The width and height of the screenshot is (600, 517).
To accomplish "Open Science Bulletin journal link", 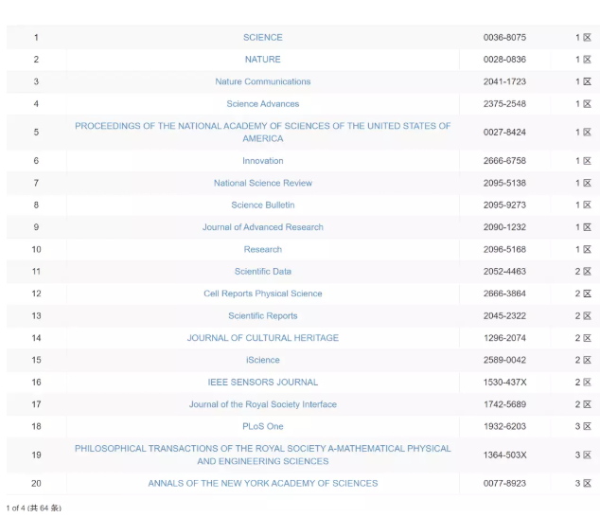I will [263, 205].
